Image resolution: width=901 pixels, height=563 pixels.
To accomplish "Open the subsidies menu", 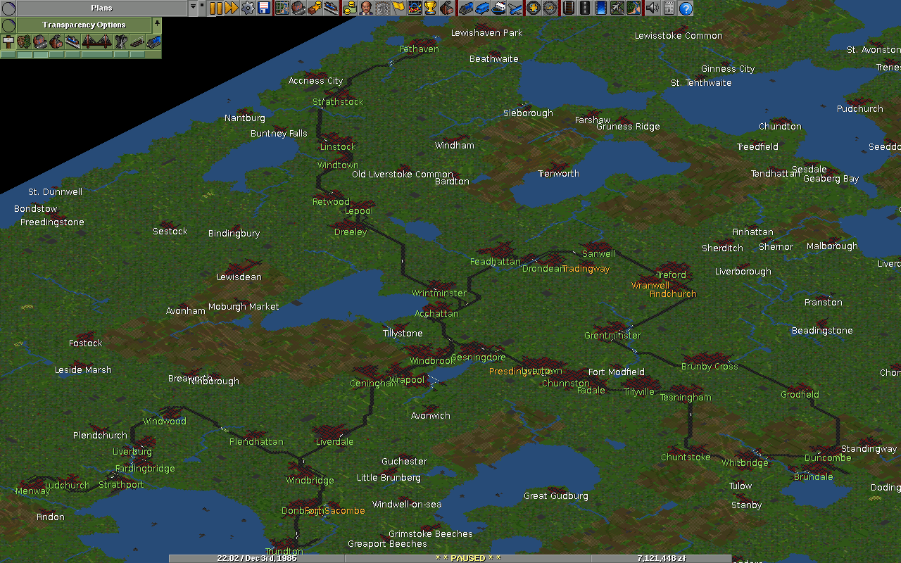I will click(315, 8).
